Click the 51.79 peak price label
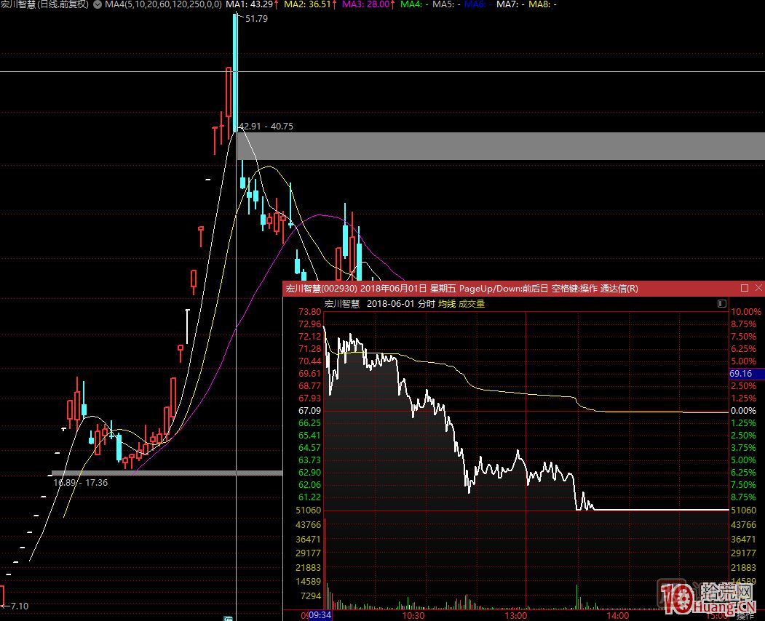Image resolution: width=765 pixels, height=621 pixels. click(x=256, y=19)
